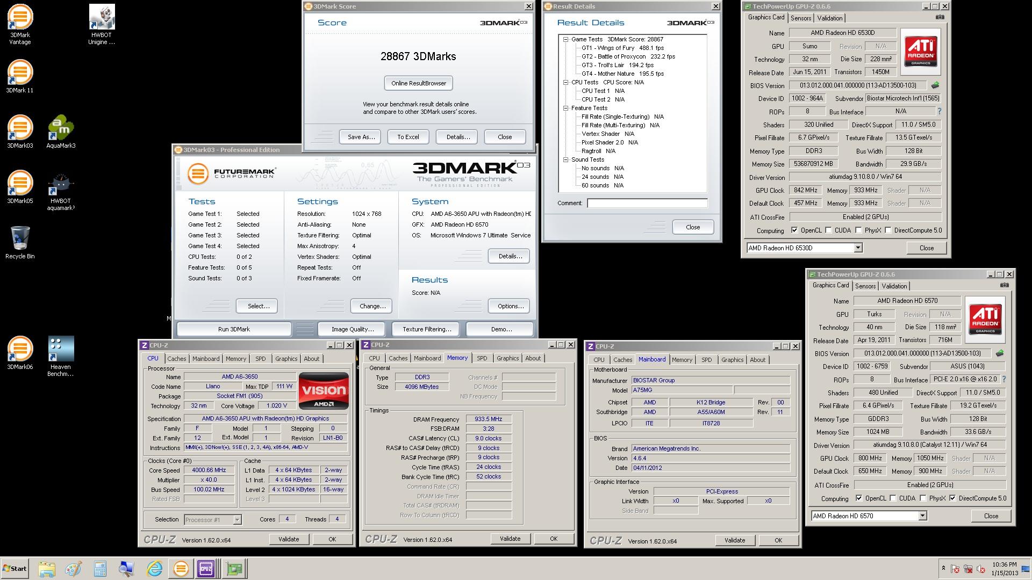Open the HWBOT Unigine desktop shortcut
This screenshot has width=1032, height=580.
(x=102, y=24)
